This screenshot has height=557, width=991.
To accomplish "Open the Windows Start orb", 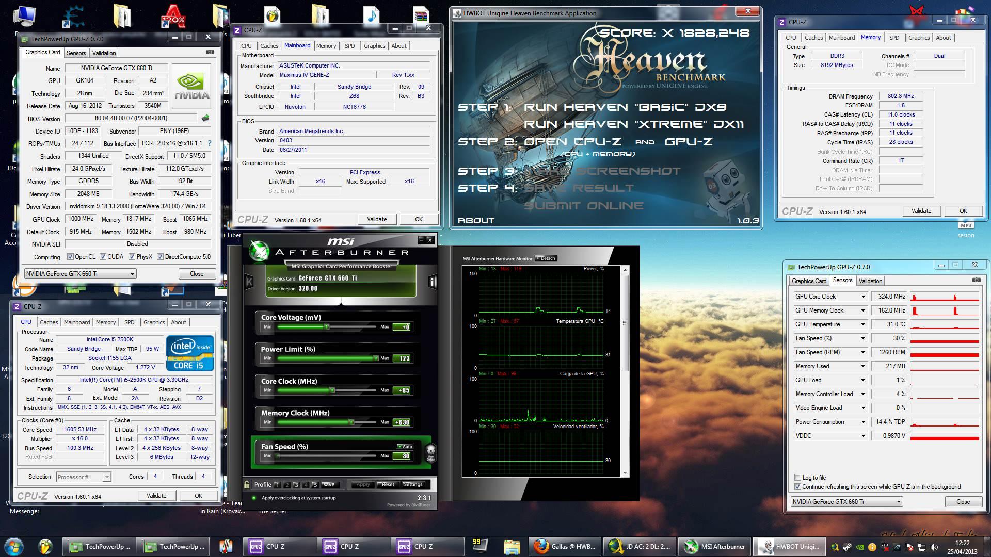I will pos(13,546).
